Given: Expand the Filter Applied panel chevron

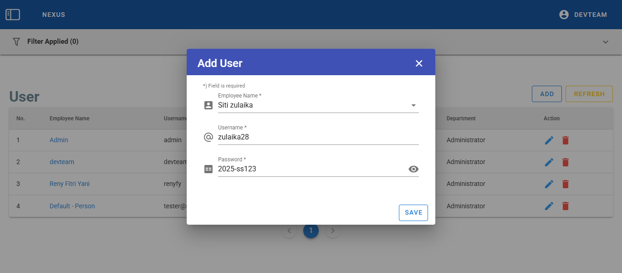Looking at the screenshot, I should coord(606,42).
